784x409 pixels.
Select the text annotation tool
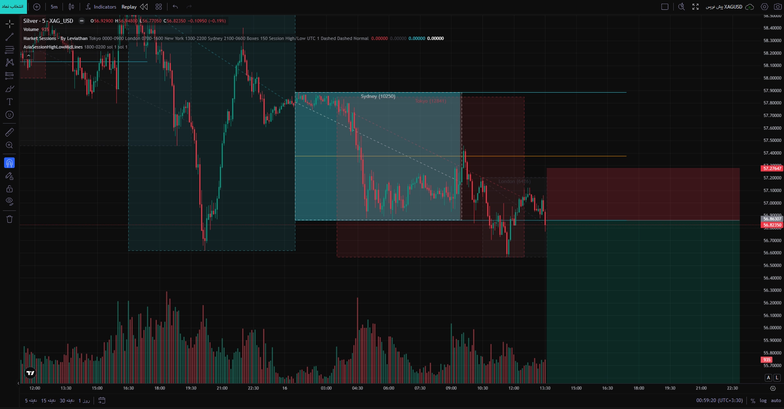tap(9, 102)
